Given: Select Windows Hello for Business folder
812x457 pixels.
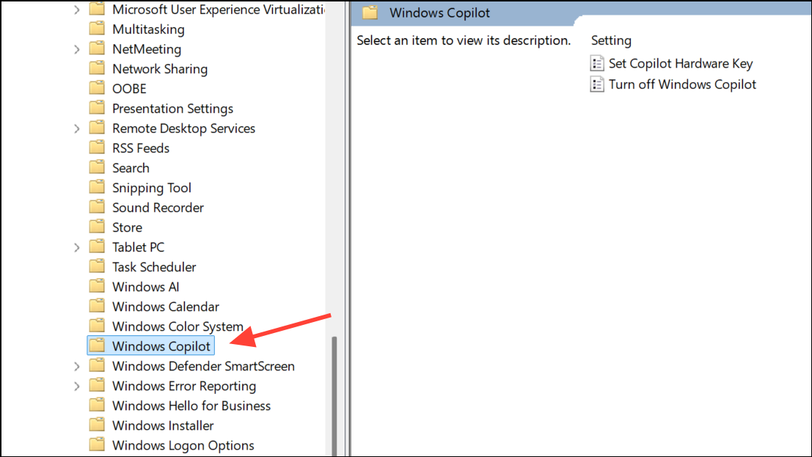Looking at the screenshot, I should pos(191,406).
